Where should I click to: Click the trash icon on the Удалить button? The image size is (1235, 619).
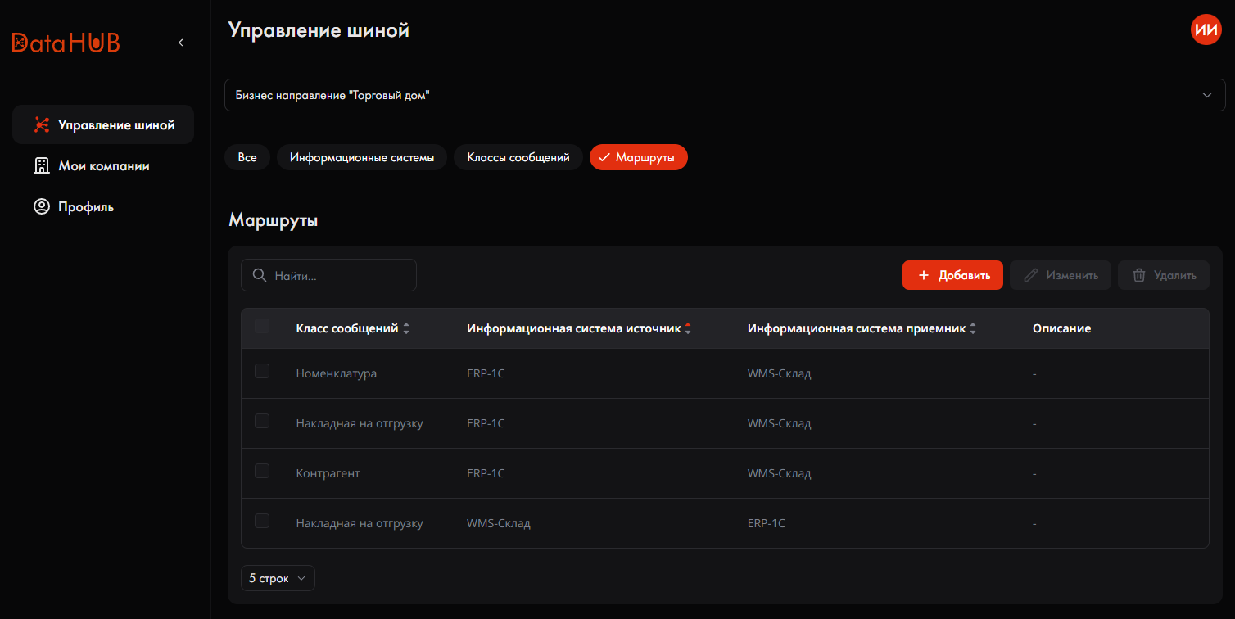point(1139,275)
